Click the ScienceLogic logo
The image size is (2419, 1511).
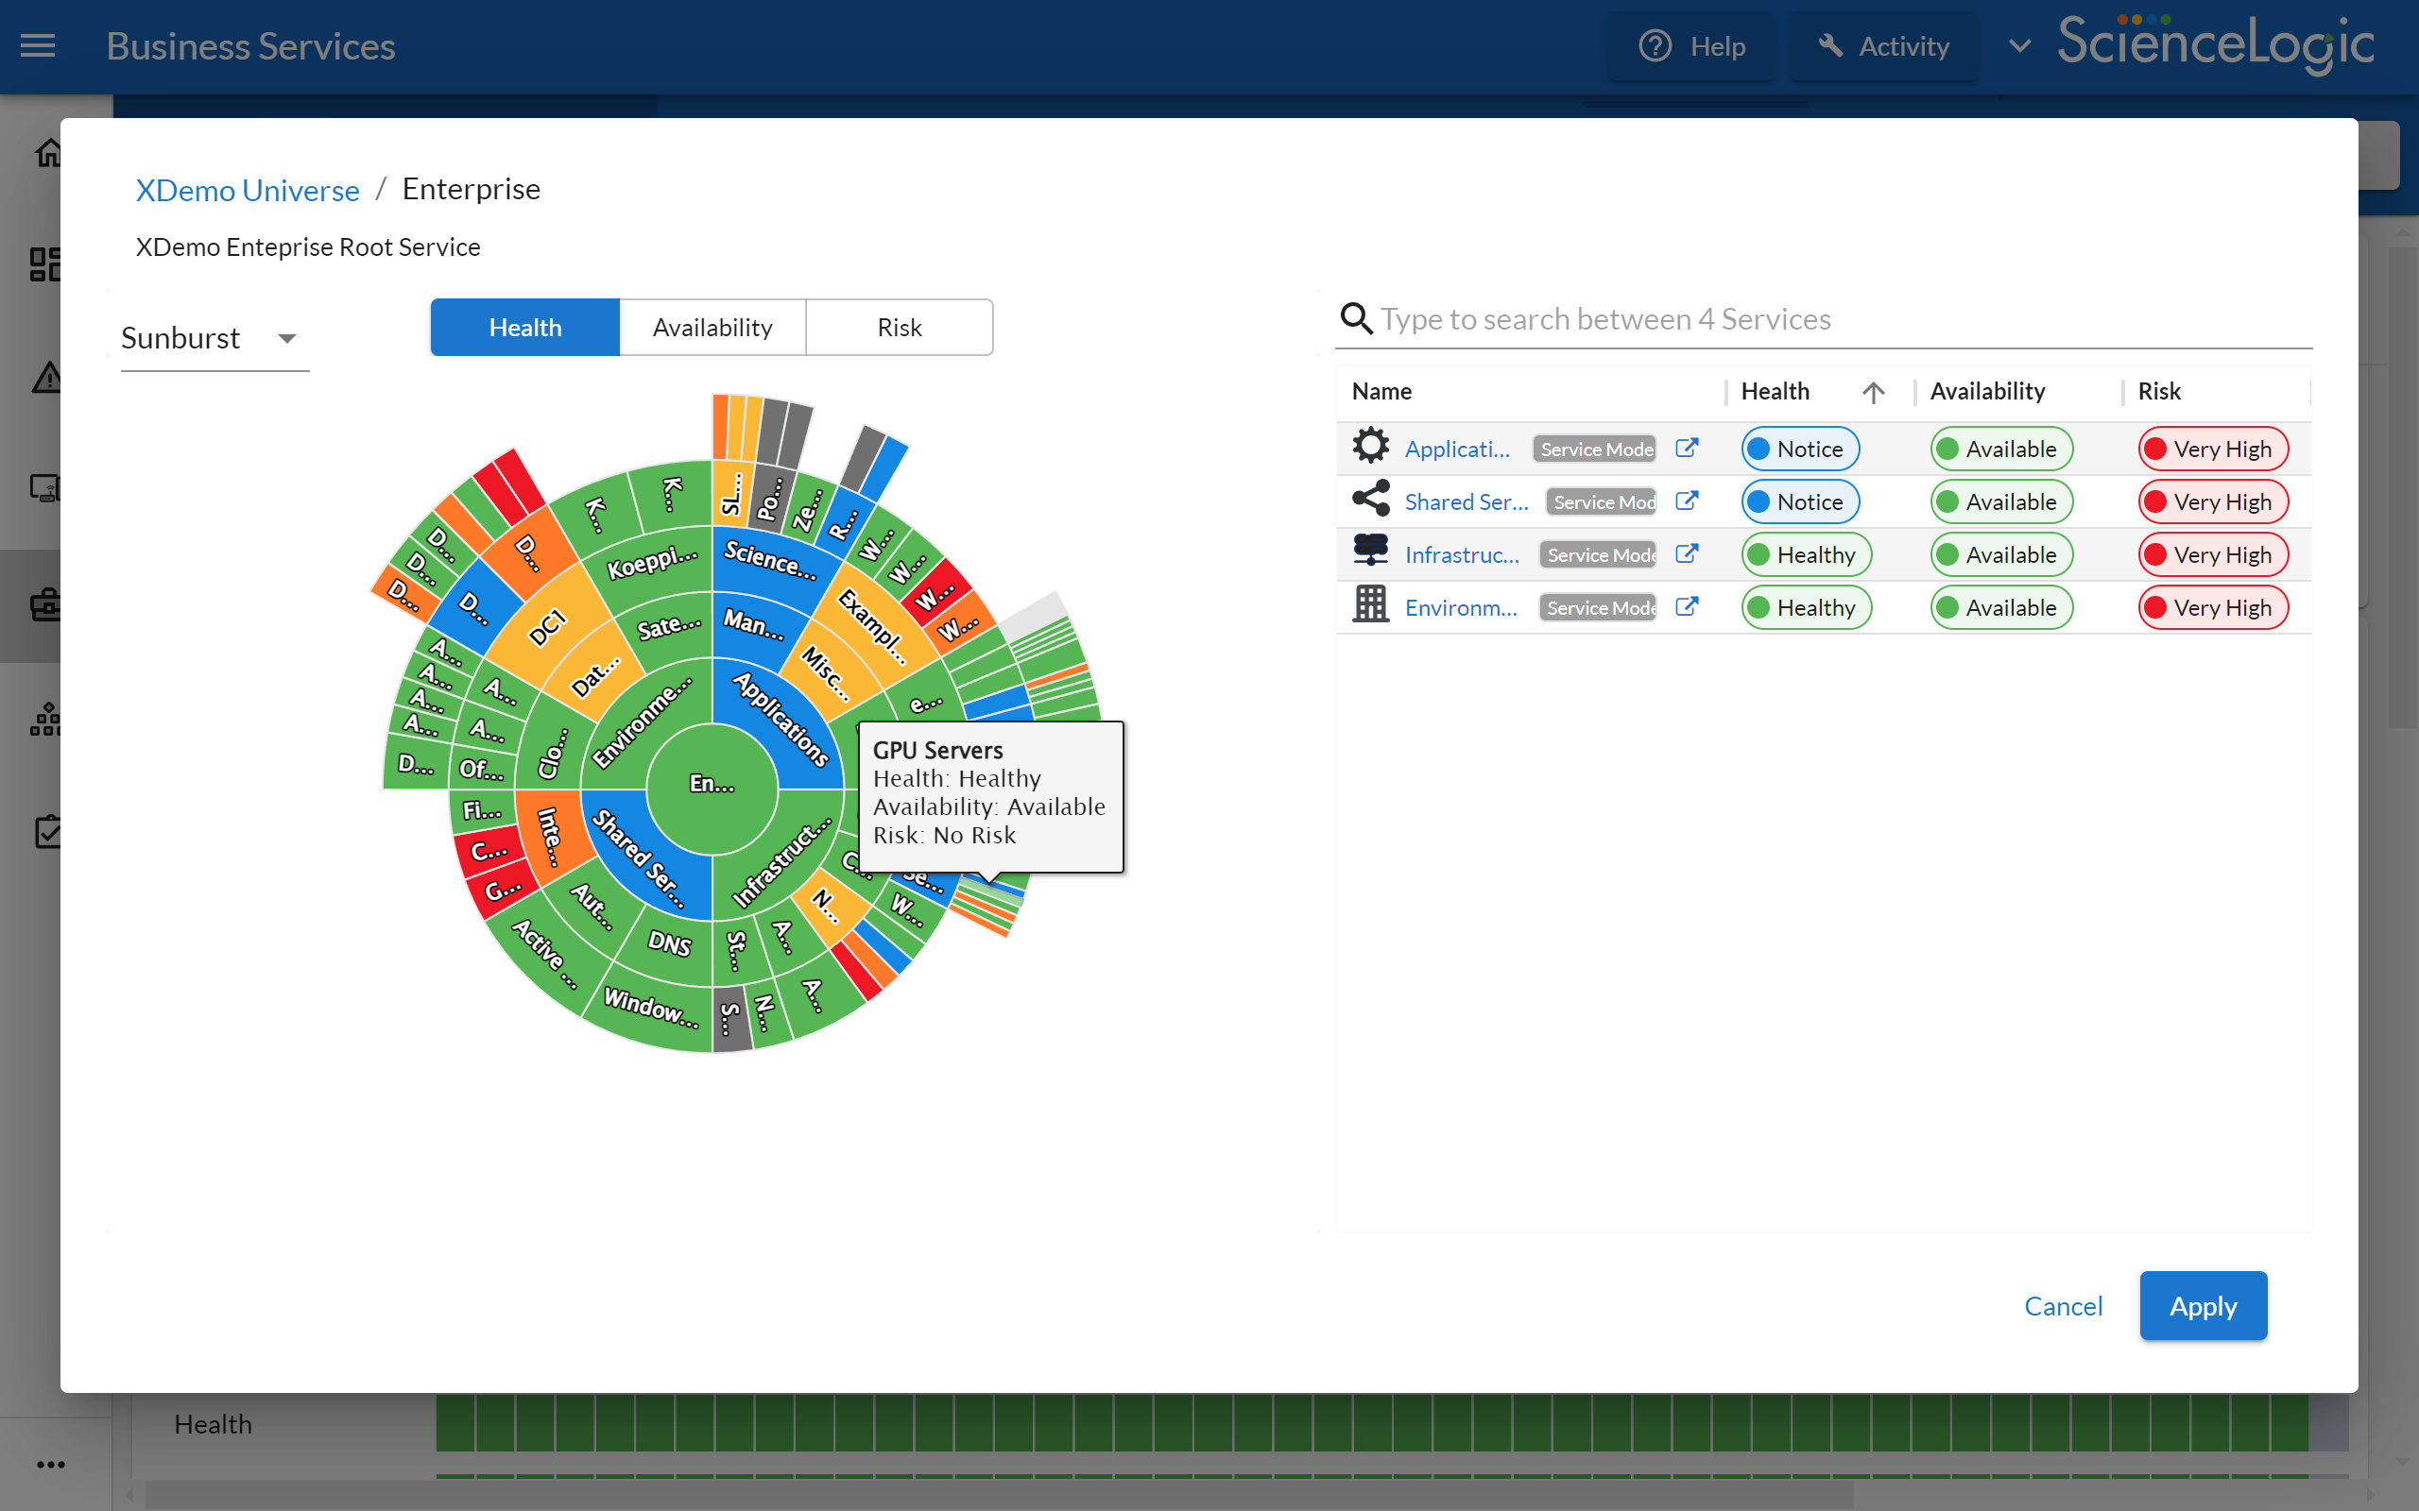point(2215,44)
